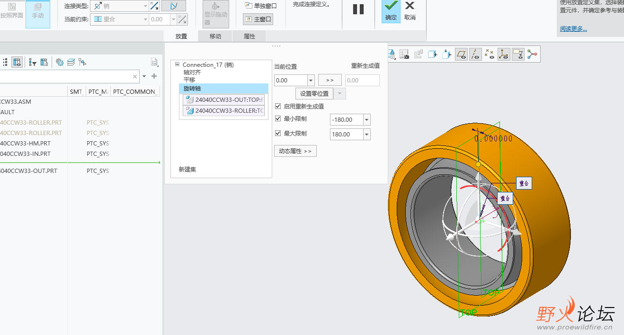
Task: Click the 显示拖动器 show dragger button
Action: point(216,13)
